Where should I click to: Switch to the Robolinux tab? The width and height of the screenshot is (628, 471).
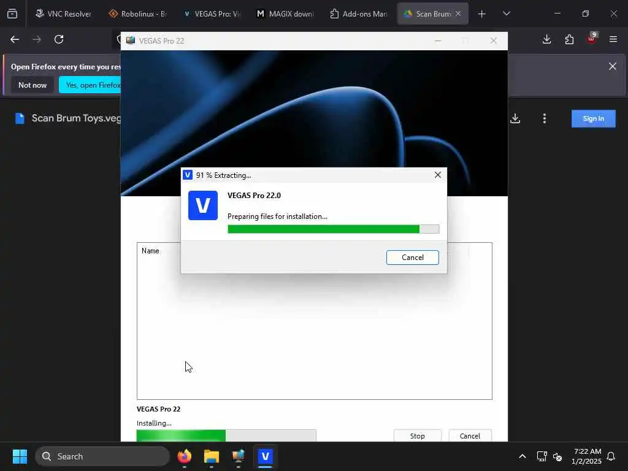pyautogui.click(x=137, y=13)
